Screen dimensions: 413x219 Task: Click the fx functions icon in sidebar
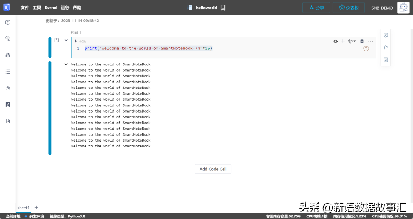tap(8, 88)
